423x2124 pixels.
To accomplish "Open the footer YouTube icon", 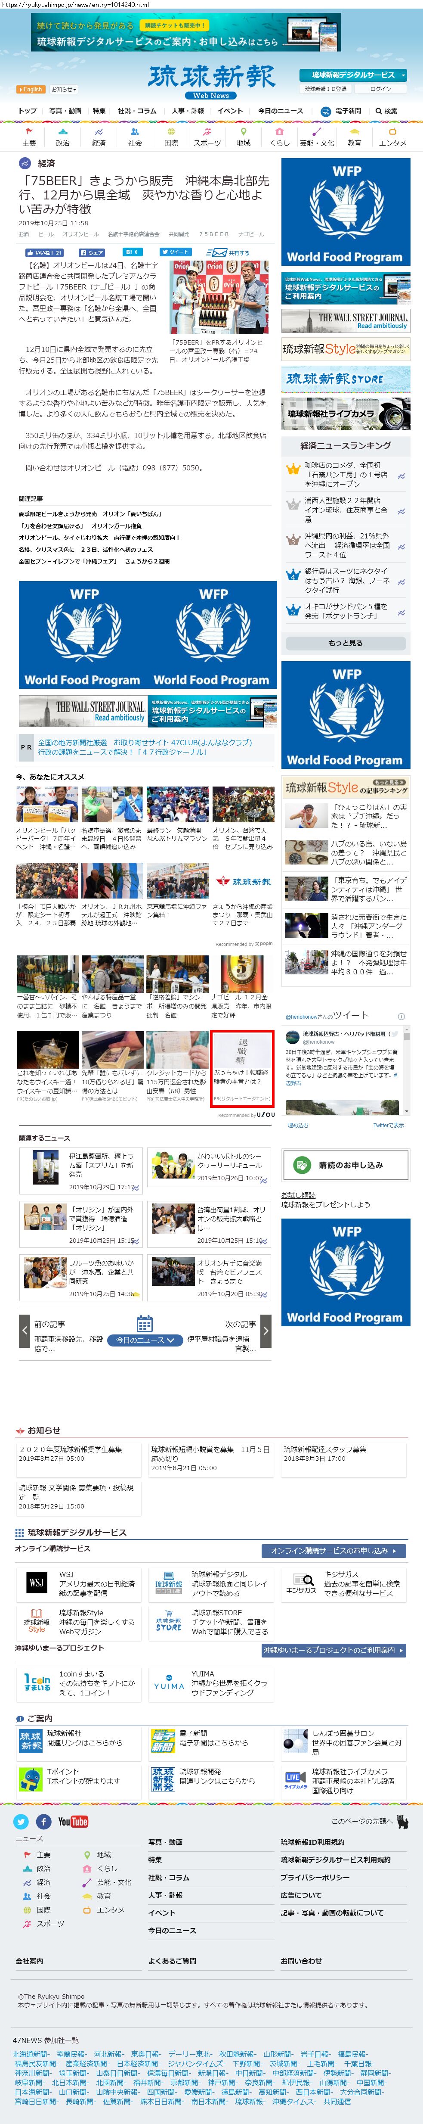I will pyautogui.click(x=72, y=1821).
